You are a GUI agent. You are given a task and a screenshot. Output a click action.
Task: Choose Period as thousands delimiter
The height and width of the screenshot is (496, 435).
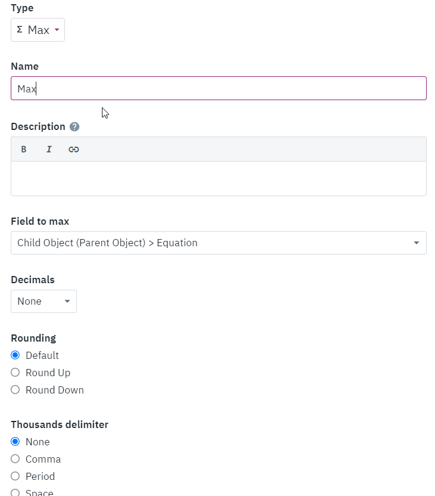(x=15, y=476)
